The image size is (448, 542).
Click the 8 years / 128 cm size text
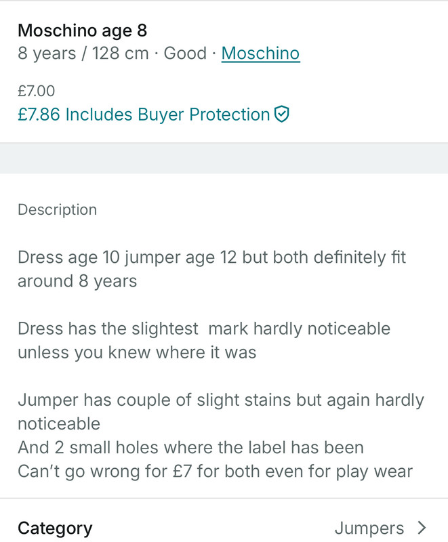(83, 54)
